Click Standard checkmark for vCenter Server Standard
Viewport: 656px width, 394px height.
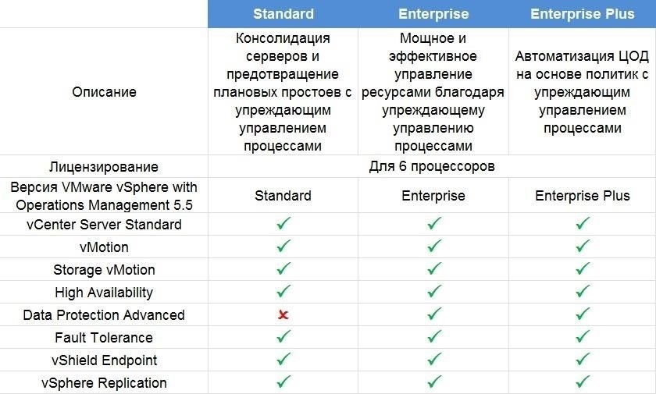click(x=283, y=224)
